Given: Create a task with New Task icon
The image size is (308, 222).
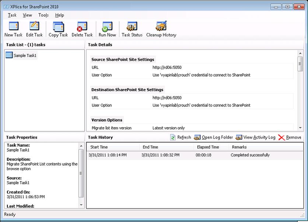Looking at the screenshot, I should [13, 26].
